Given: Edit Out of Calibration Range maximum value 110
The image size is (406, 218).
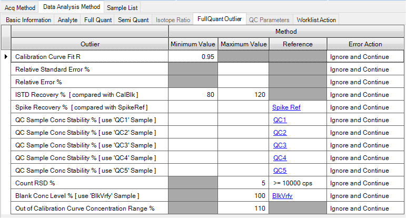Looking at the screenshot, I should [243, 209].
